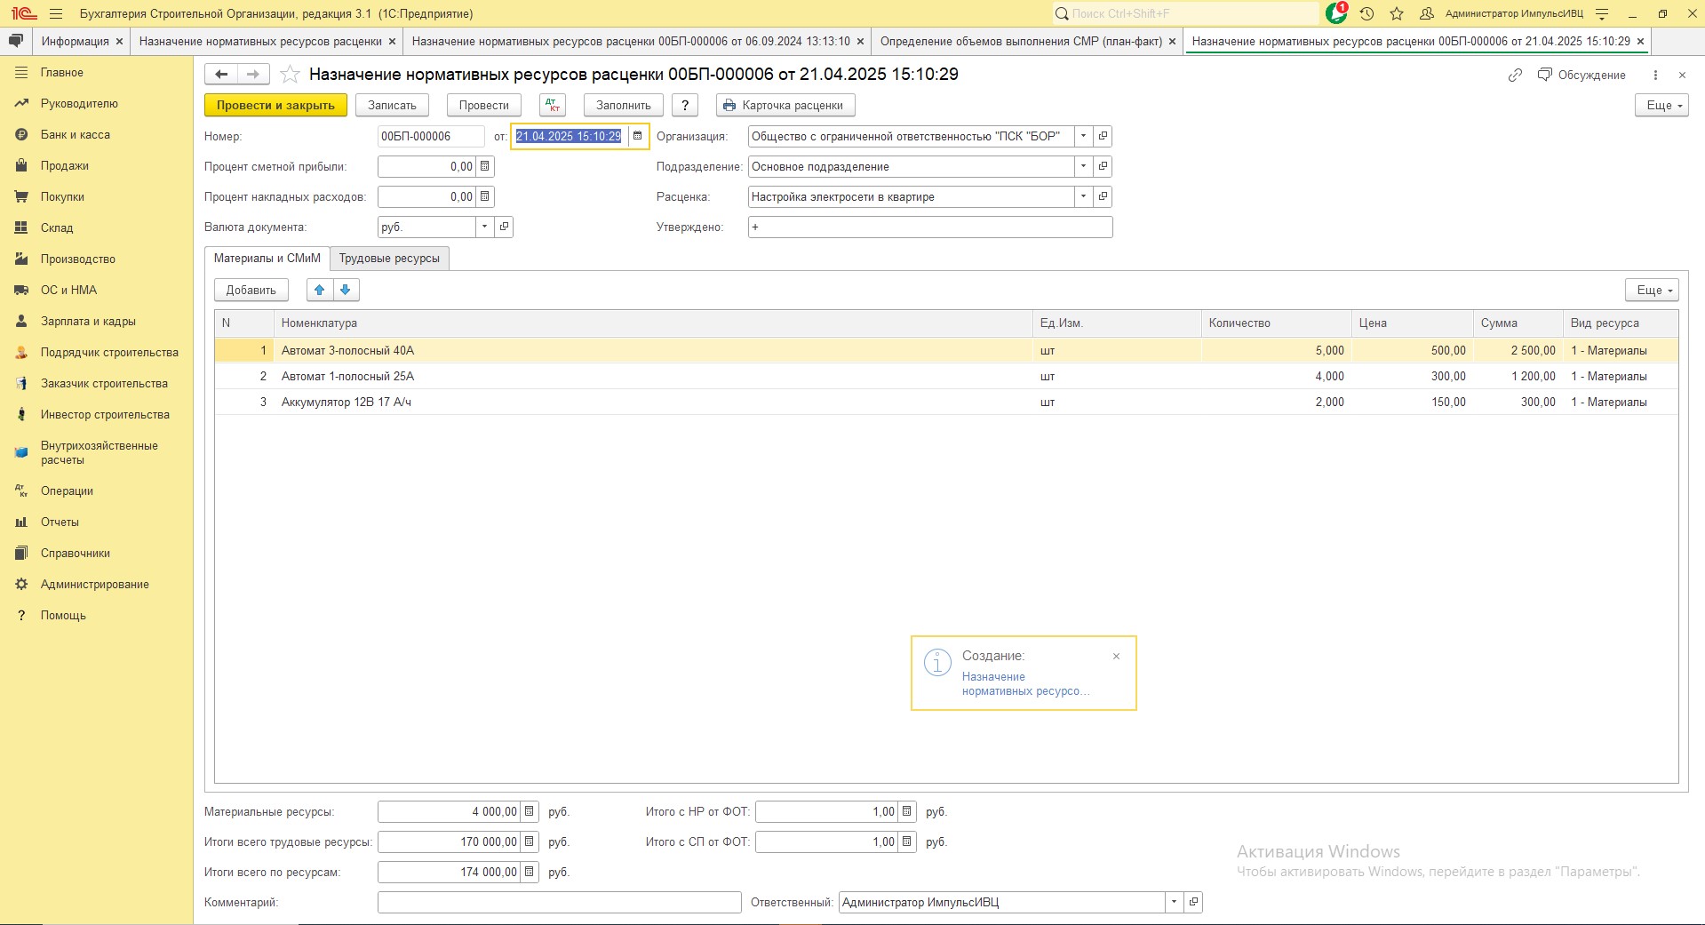1705x925 pixels.
Task: Click the Номер field
Action: click(431, 136)
